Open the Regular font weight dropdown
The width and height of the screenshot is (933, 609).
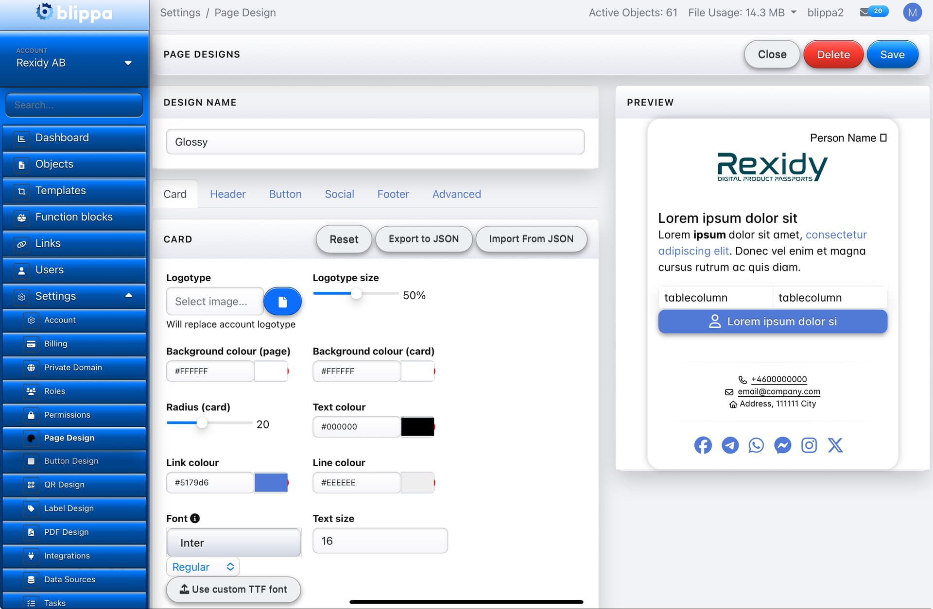pos(203,567)
